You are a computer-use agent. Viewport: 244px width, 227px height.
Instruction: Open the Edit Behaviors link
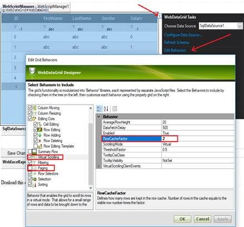(x=175, y=50)
